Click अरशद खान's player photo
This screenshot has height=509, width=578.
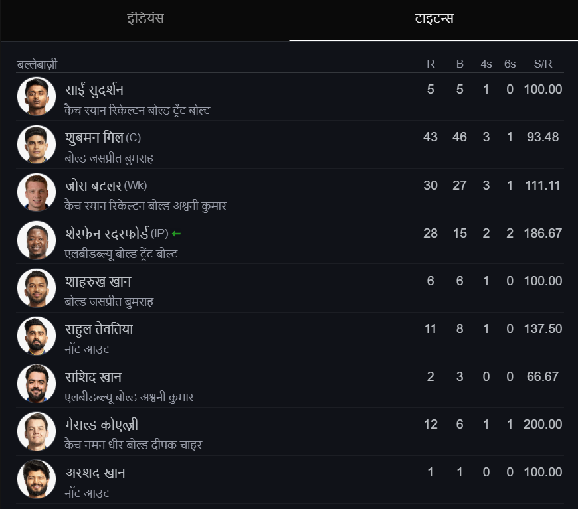click(x=37, y=479)
